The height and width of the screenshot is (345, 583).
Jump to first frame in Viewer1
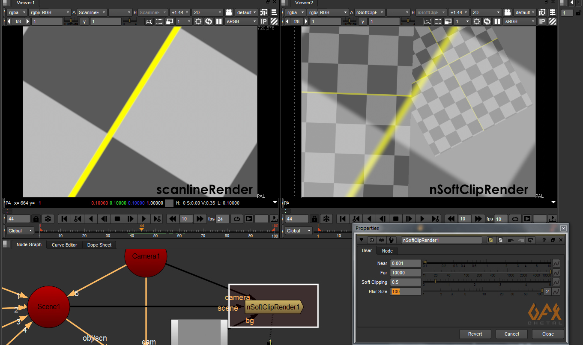[x=64, y=219]
